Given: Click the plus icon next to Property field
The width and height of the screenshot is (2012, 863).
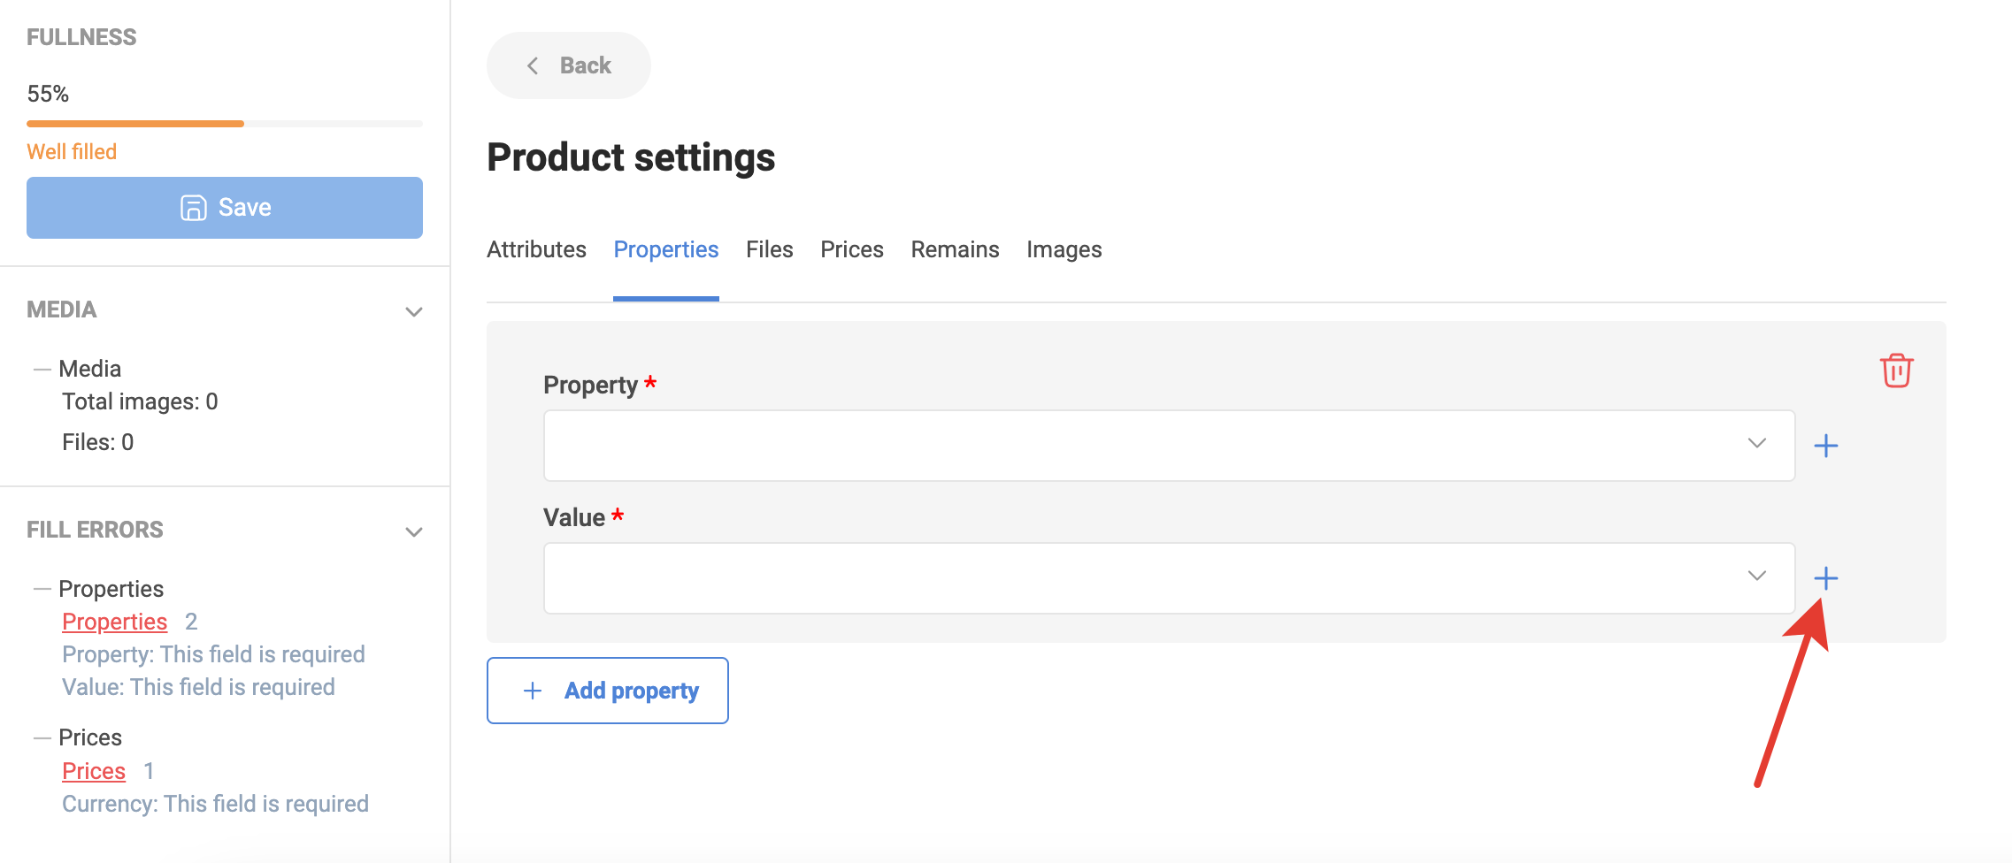Looking at the screenshot, I should pyautogui.click(x=1825, y=446).
